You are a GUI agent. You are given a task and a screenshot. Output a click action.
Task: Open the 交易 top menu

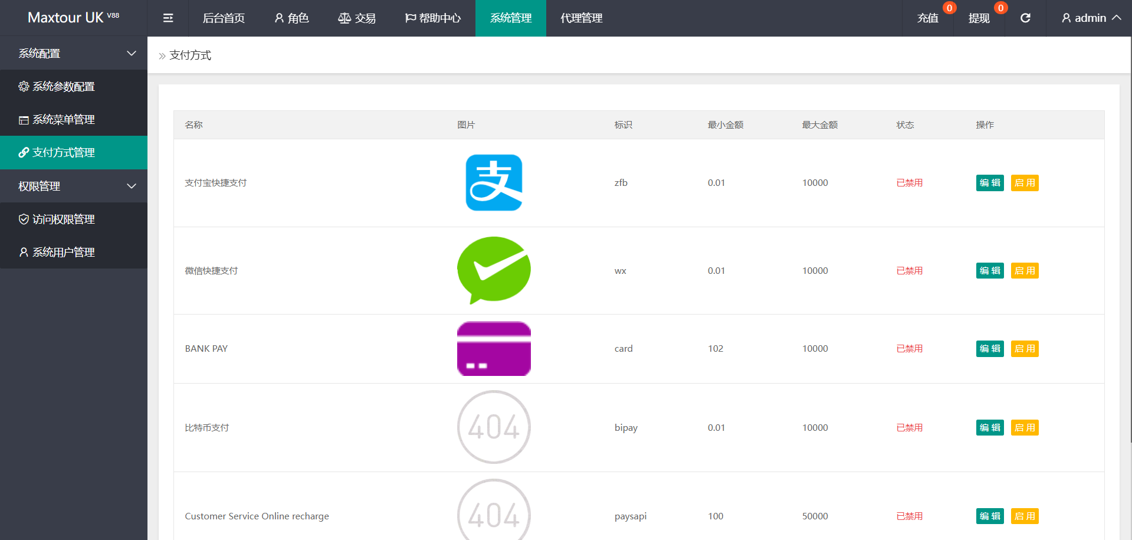[x=357, y=18]
